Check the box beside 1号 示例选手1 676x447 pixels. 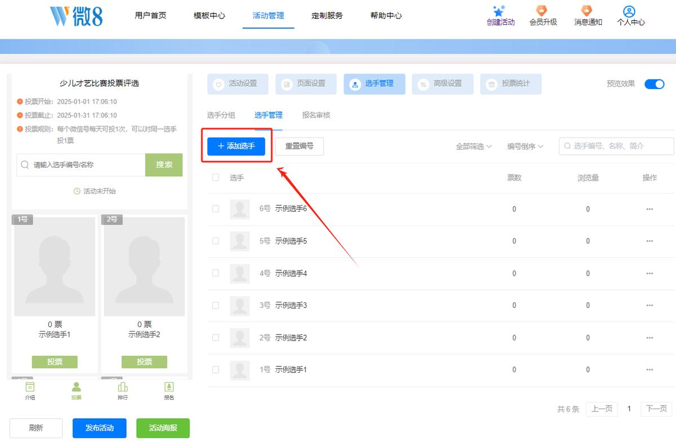(216, 369)
